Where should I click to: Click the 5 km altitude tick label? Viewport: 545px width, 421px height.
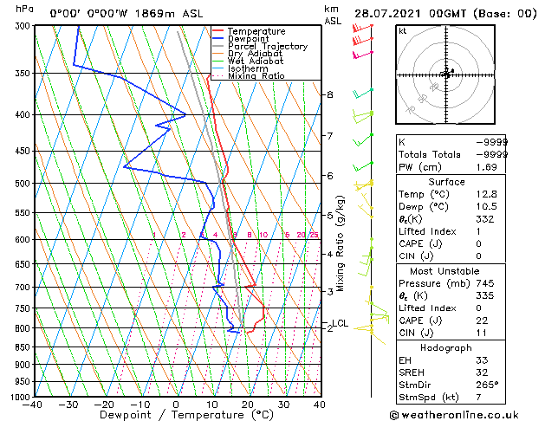tap(330, 216)
